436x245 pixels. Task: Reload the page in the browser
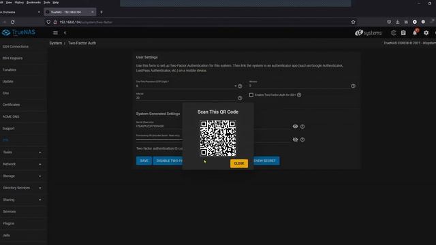tap(12, 22)
